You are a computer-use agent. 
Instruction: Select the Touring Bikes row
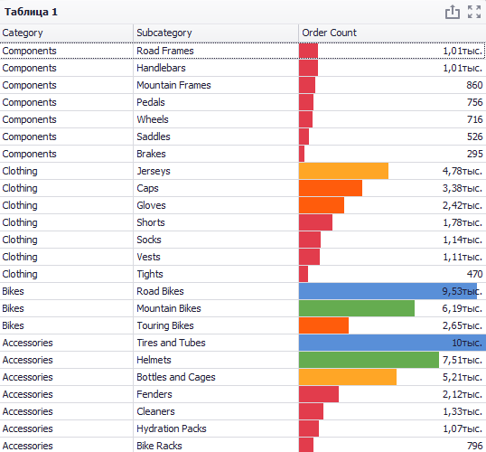click(x=243, y=325)
